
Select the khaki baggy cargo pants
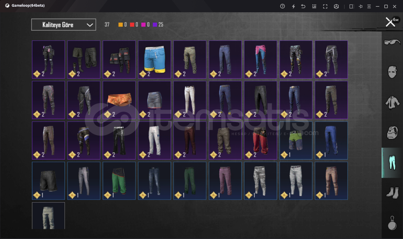point(225,141)
